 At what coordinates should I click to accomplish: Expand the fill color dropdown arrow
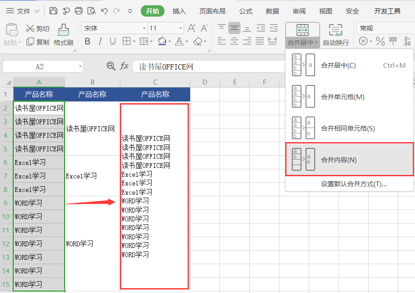click(x=170, y=42)
